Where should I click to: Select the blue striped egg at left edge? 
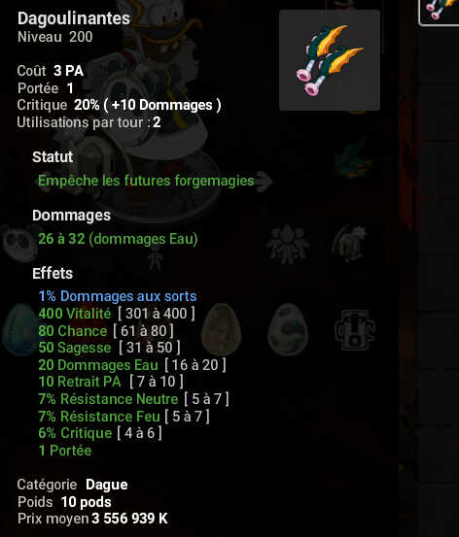pos(19,330)
